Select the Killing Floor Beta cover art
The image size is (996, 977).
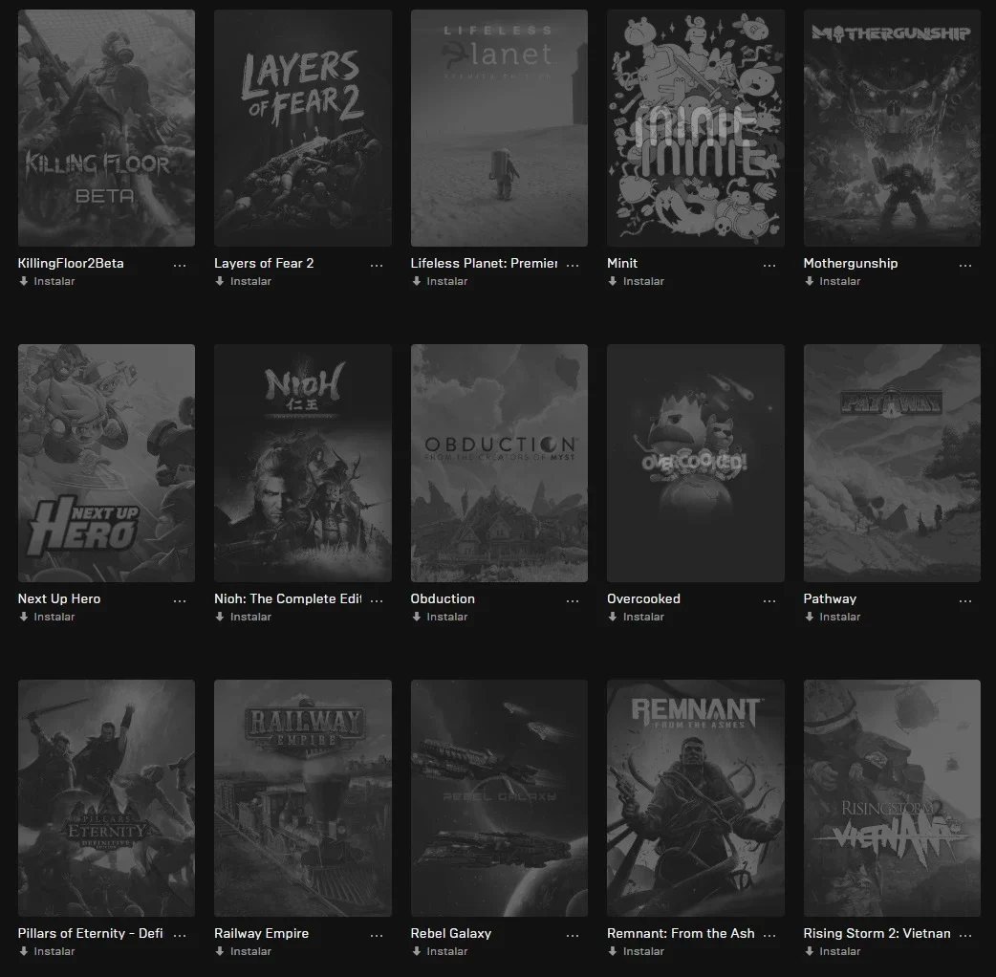point(107,128)
